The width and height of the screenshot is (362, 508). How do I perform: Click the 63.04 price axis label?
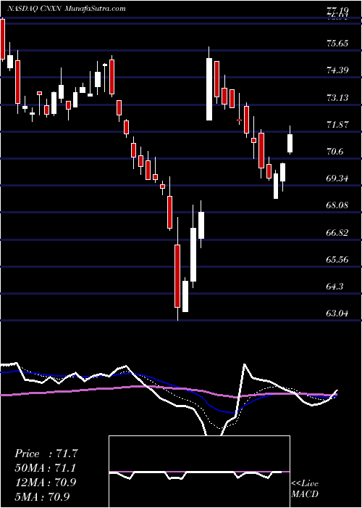coord(337,314)
